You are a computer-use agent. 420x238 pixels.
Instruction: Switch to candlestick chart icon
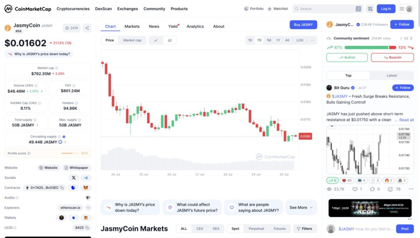169,41
